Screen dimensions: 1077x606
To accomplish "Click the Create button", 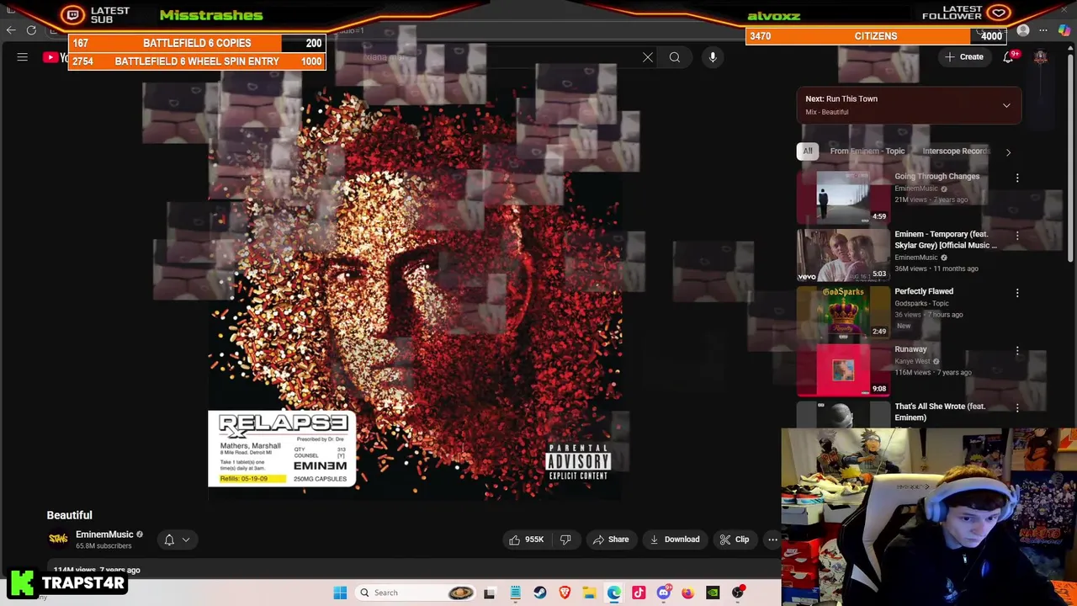I will (964, 57).
